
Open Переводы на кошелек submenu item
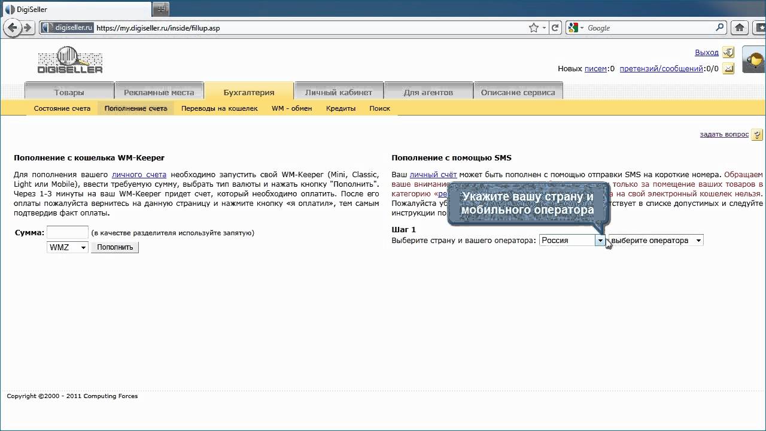pos(220,108)
